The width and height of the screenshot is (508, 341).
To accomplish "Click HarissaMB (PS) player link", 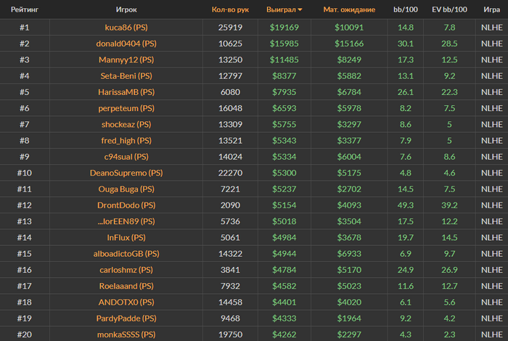I will coord(126,92).
